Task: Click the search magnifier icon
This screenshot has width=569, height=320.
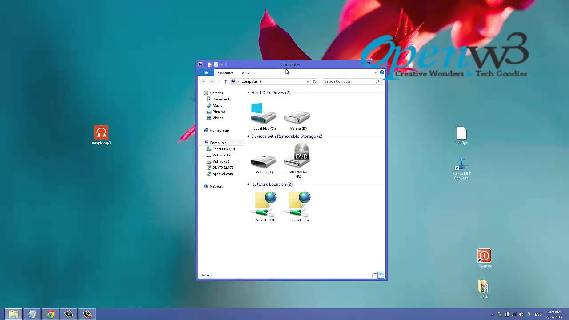Action: [377, 81]
